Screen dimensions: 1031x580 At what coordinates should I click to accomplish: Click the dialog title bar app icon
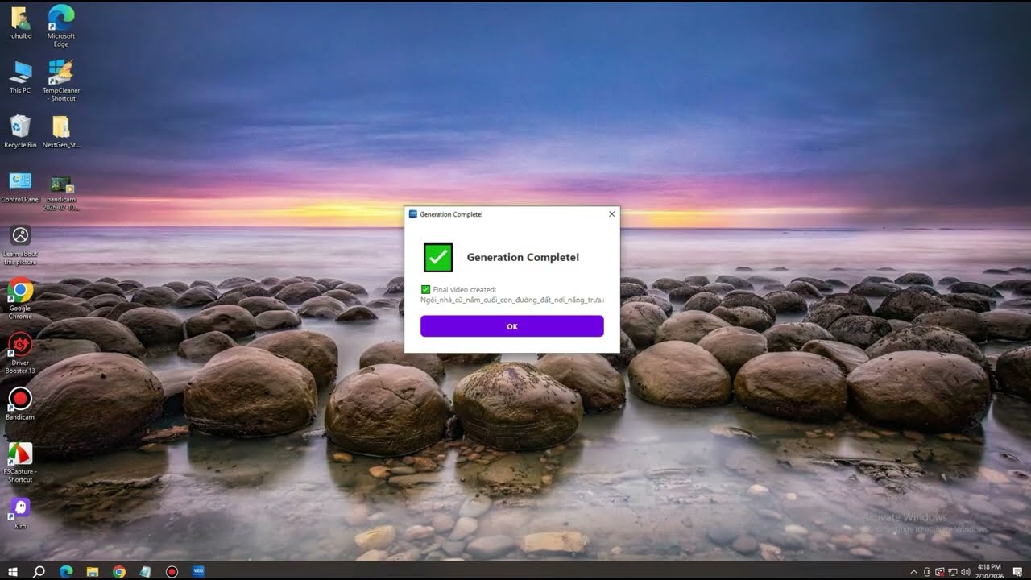[413, 214]
